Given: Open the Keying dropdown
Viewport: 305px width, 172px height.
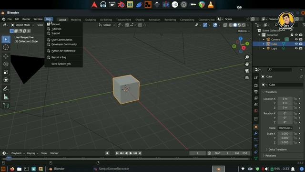Looking at the screenshot, I should point(32,153).
